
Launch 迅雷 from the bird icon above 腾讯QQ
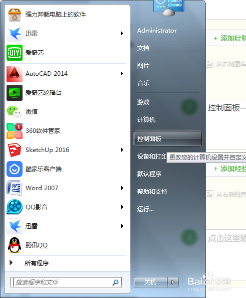pyautogui.click(x=15, y=226)
